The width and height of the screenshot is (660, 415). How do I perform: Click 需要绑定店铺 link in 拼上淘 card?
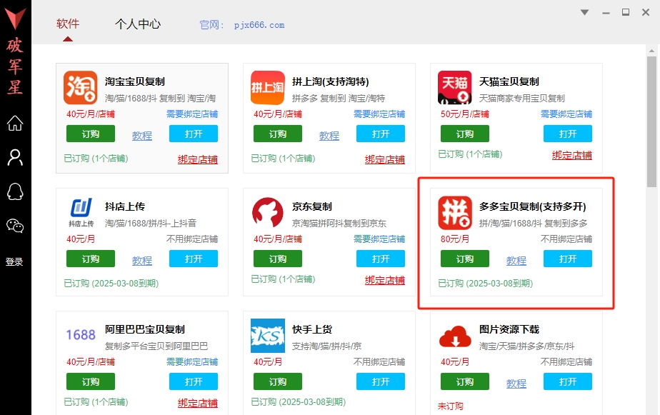379,114
